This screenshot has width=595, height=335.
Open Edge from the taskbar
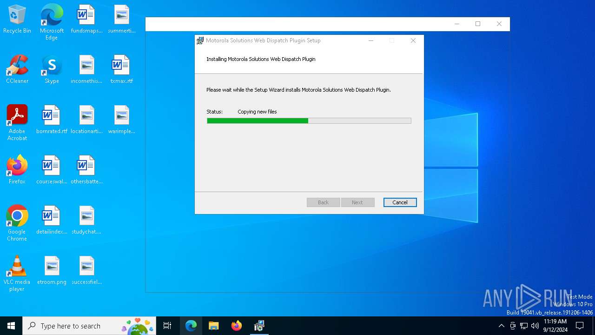coord(191,326)
